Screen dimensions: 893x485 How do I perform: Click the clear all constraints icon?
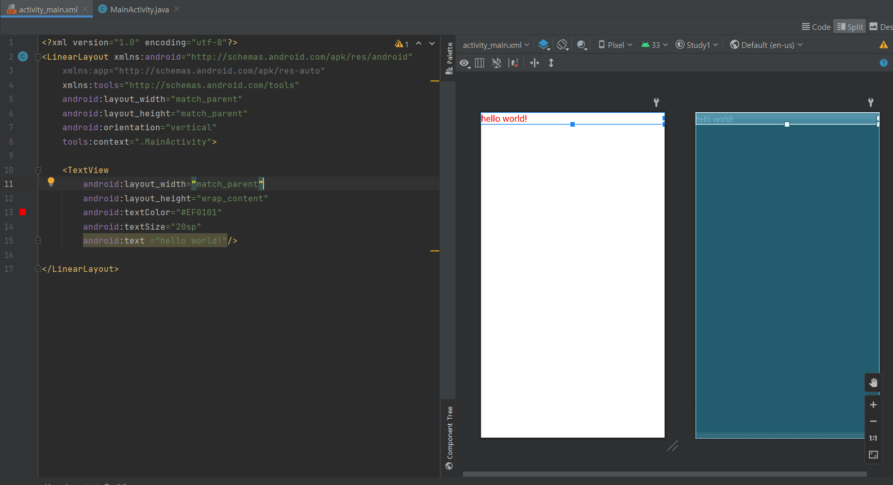(514, 63)
